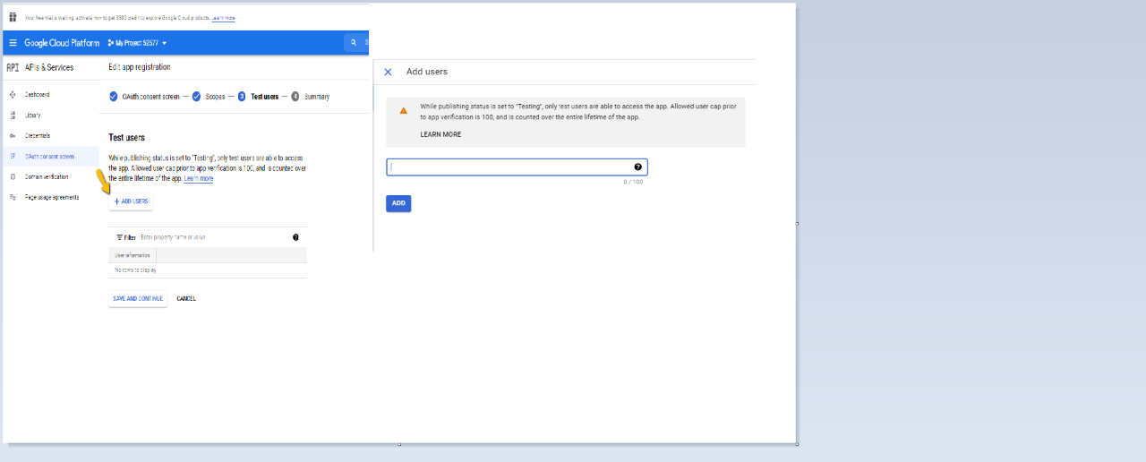
Task: Click the + ADD USERS button
Action: (x=131, y=201)
